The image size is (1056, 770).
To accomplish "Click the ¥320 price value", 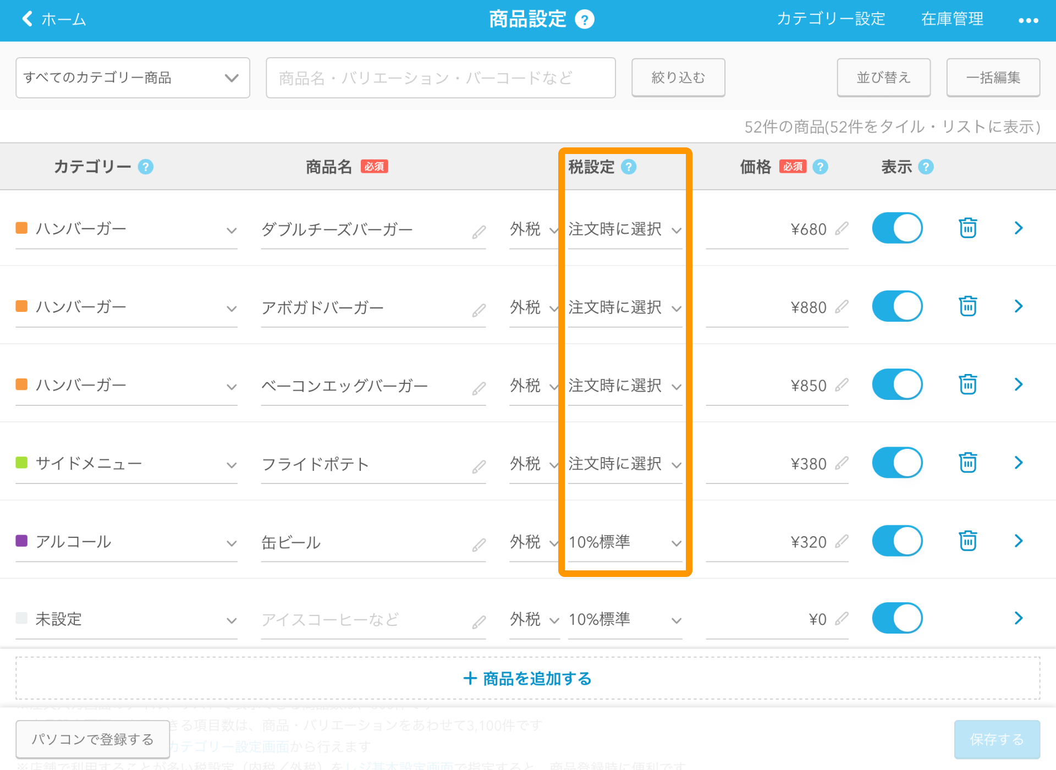I will [x=809, y=542].
